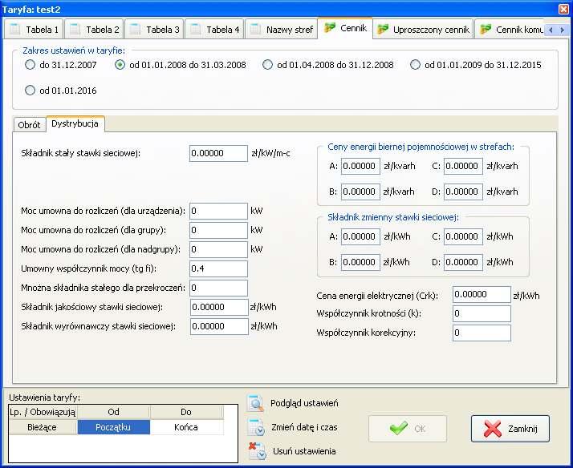573x468 pixels.
Task: Switch to the Tabela 2 tab
Action: coord(94,29)
